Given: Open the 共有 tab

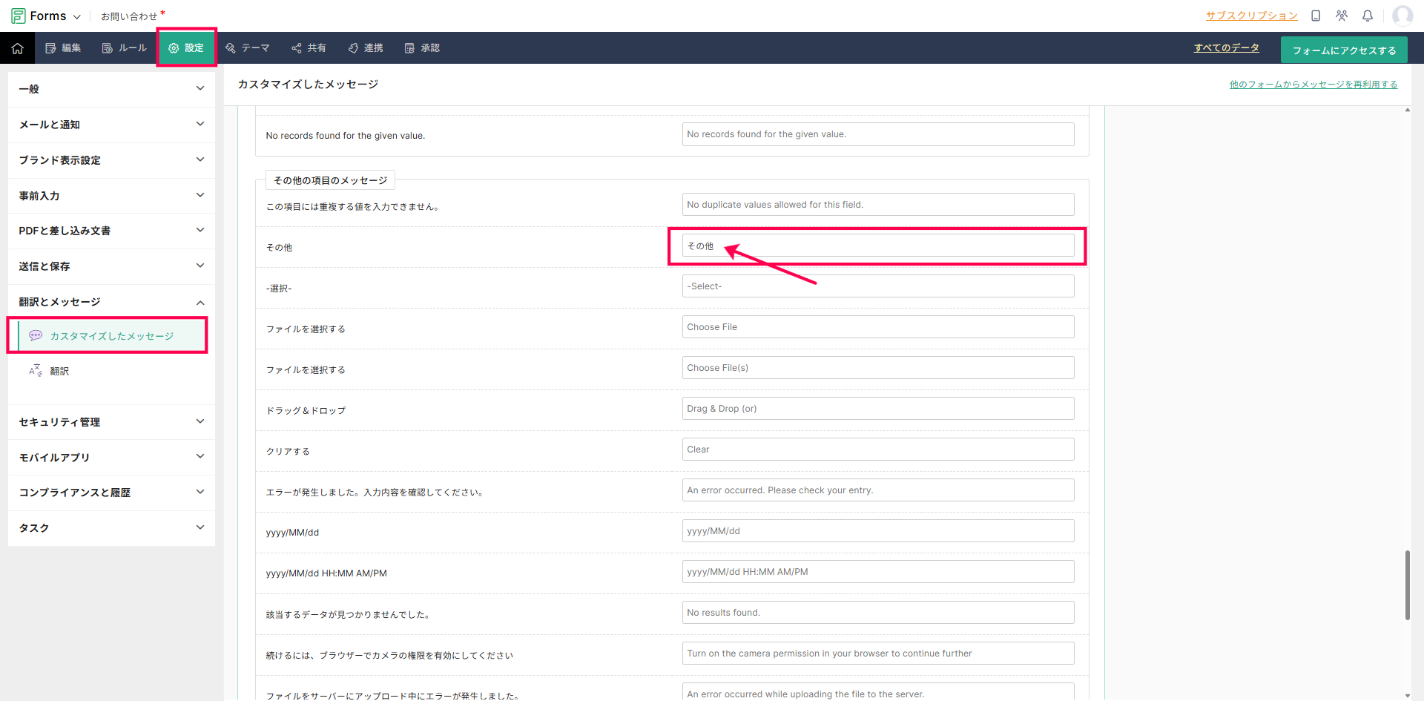Looking at the screenshot, I should click(309, 48).
